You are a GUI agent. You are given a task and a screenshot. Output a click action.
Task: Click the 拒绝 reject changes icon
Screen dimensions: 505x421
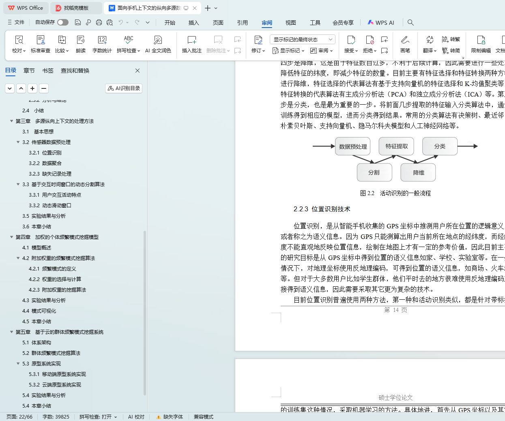[x=370, y=40]
